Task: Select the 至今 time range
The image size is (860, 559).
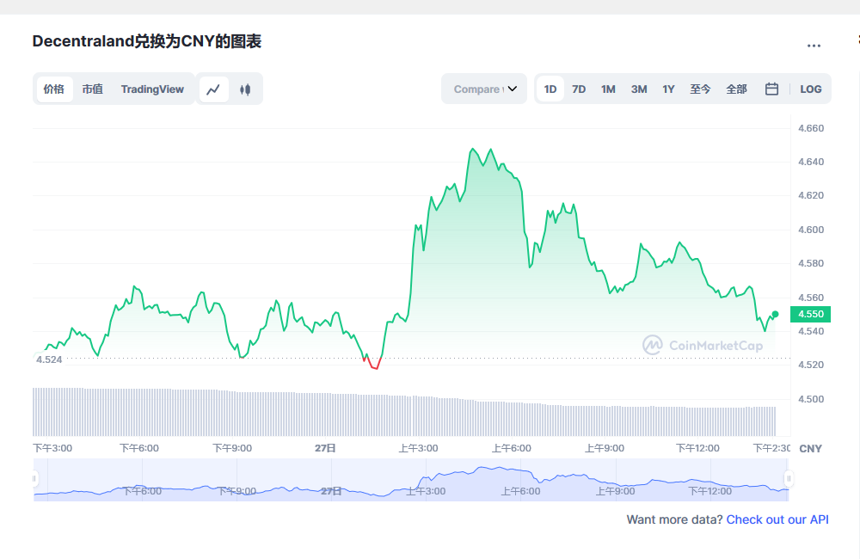Action: point(700,89)
